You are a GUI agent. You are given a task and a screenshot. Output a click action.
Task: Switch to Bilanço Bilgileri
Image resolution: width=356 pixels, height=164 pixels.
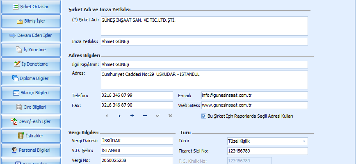coord(31,93)
